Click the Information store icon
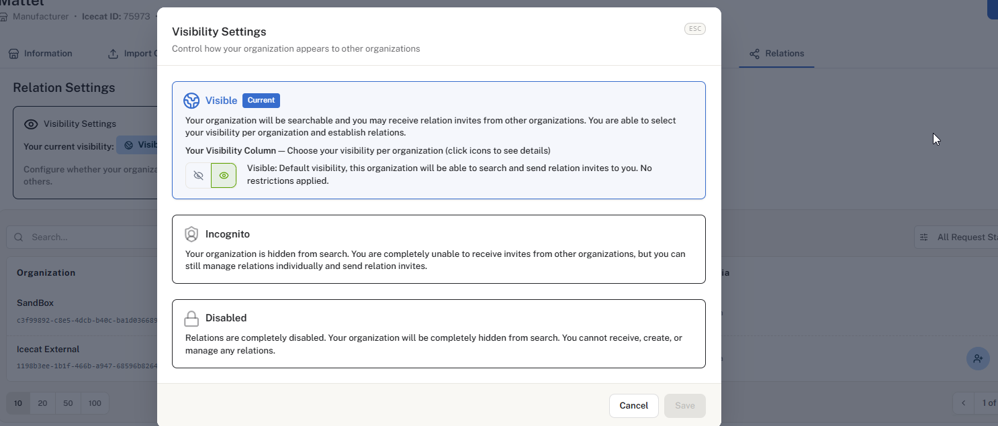This screenshot has height=426, width=998. coord(13,54)
